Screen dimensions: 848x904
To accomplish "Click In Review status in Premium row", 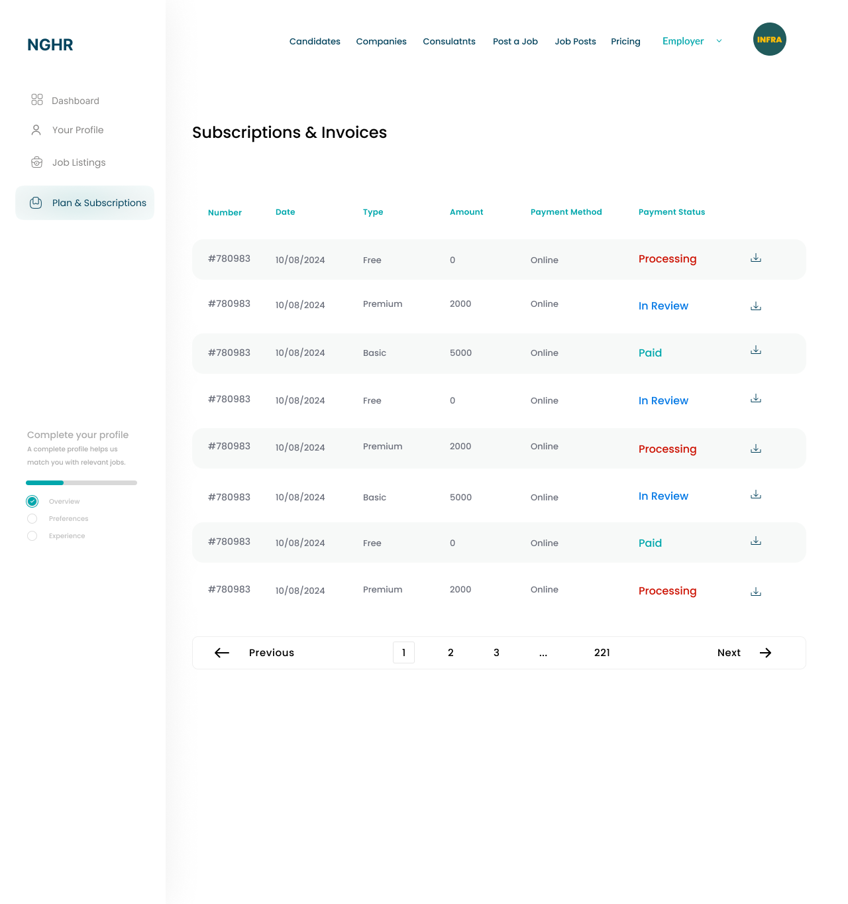I will pyautogui.click(x=663, y=306).
